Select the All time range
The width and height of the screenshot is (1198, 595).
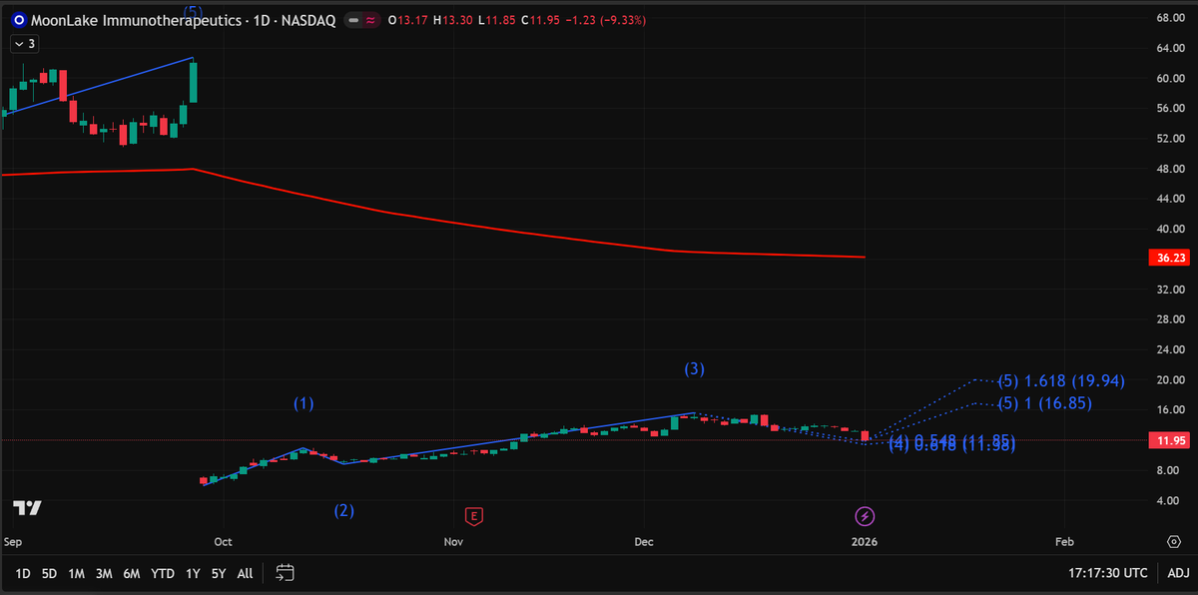click(x=245, y=573)
